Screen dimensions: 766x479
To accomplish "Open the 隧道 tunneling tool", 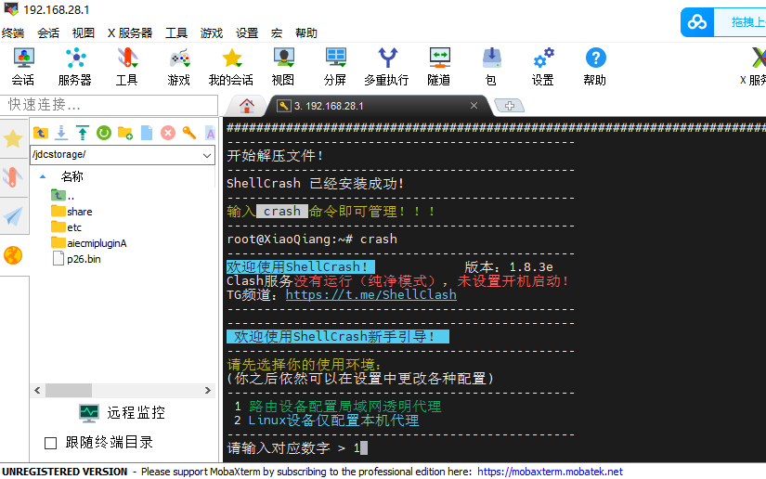I will click(439, 66).
